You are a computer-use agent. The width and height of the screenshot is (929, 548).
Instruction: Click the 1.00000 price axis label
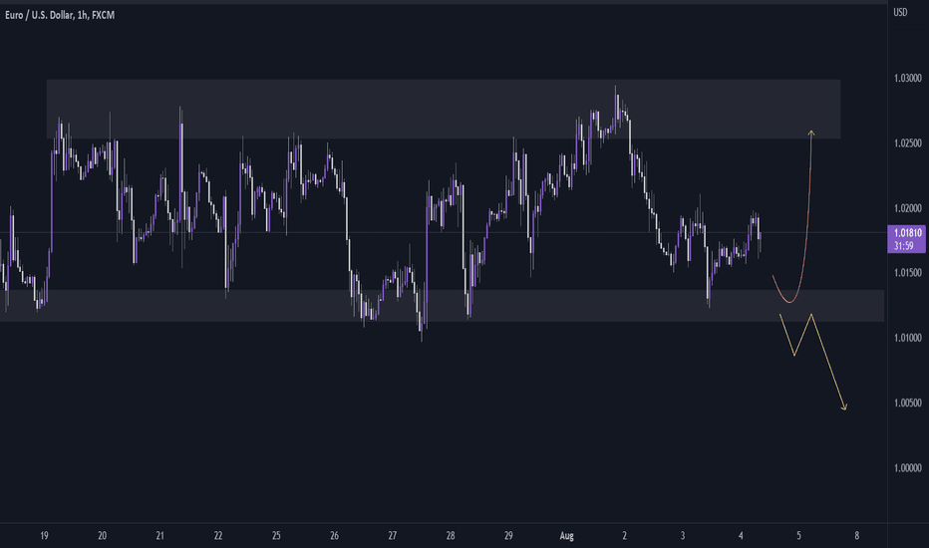click(908, 468)
